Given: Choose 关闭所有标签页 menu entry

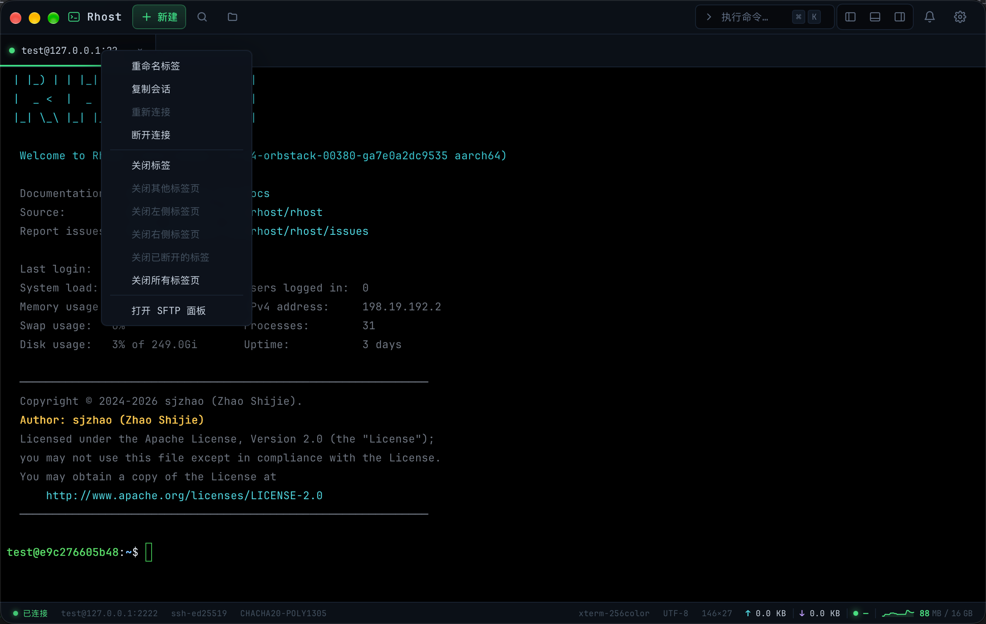Looking at the screenshot, I should tap(177, 280).
